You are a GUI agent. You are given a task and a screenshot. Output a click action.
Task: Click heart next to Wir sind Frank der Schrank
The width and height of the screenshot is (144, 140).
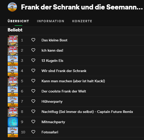click(33, 71)
